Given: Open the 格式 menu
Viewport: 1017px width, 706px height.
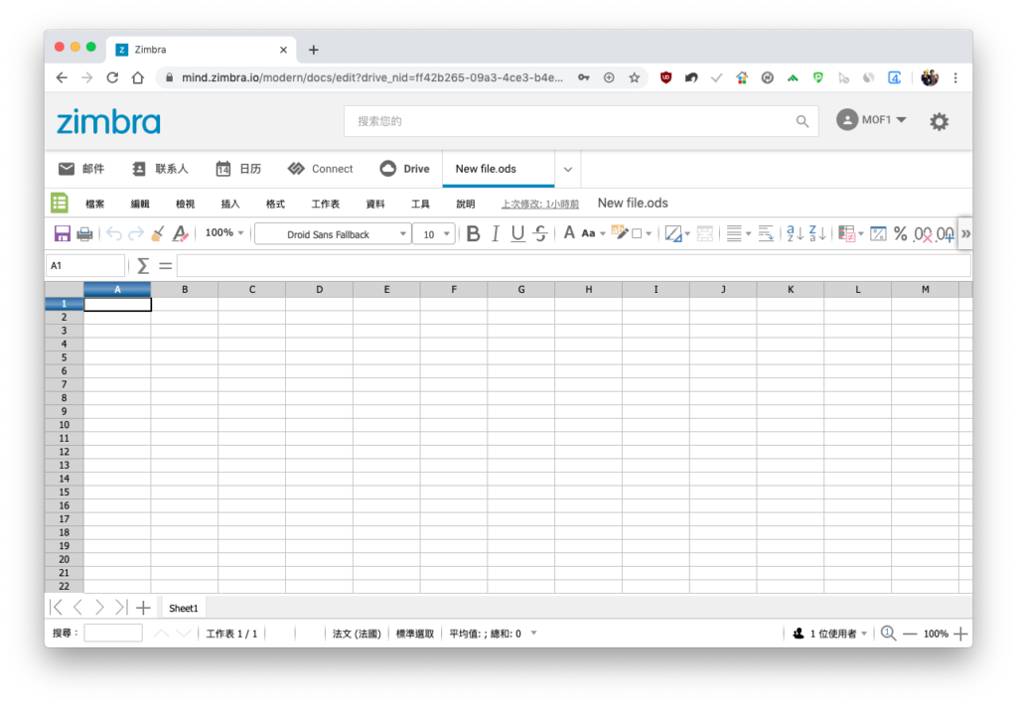Looking at the screenshot, I should tap(275, 204).
